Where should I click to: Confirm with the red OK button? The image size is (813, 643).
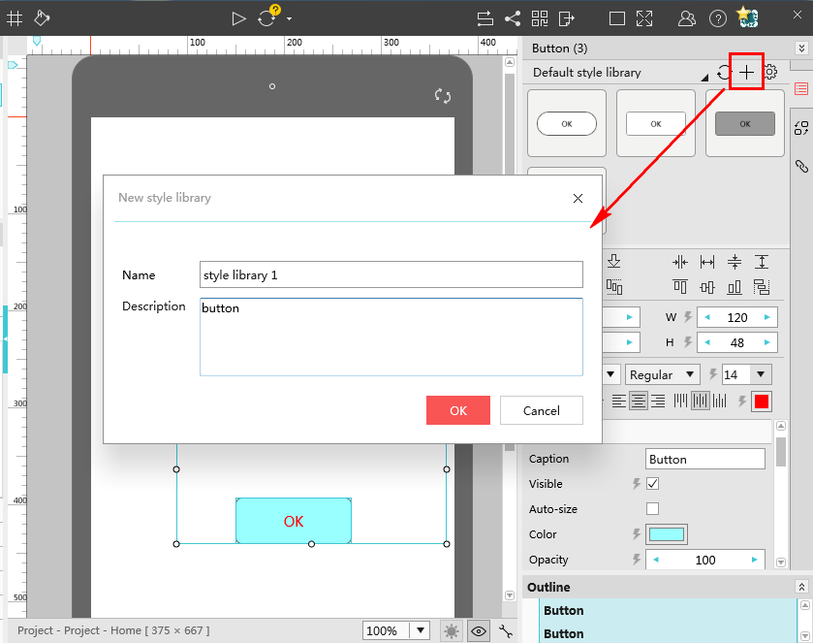click(x=457, y=410)
